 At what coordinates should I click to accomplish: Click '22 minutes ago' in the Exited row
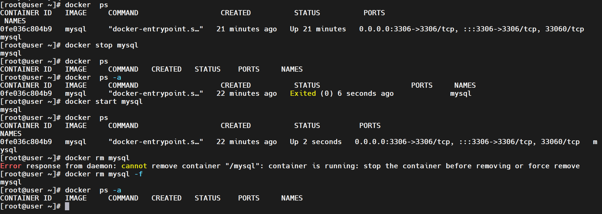click(x=247, y=93)
